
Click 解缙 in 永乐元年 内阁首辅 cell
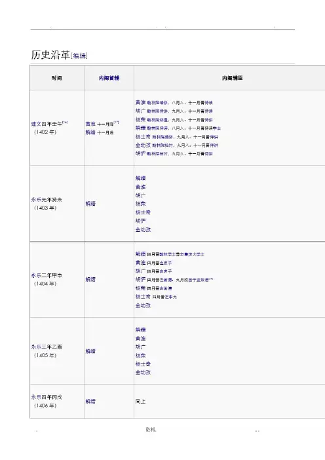click(x=90, y=204)
